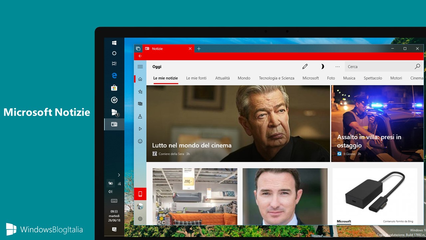426x240 pixels.
Task: Open article thumbnail of man in suit
Action: tap(285, 197)
